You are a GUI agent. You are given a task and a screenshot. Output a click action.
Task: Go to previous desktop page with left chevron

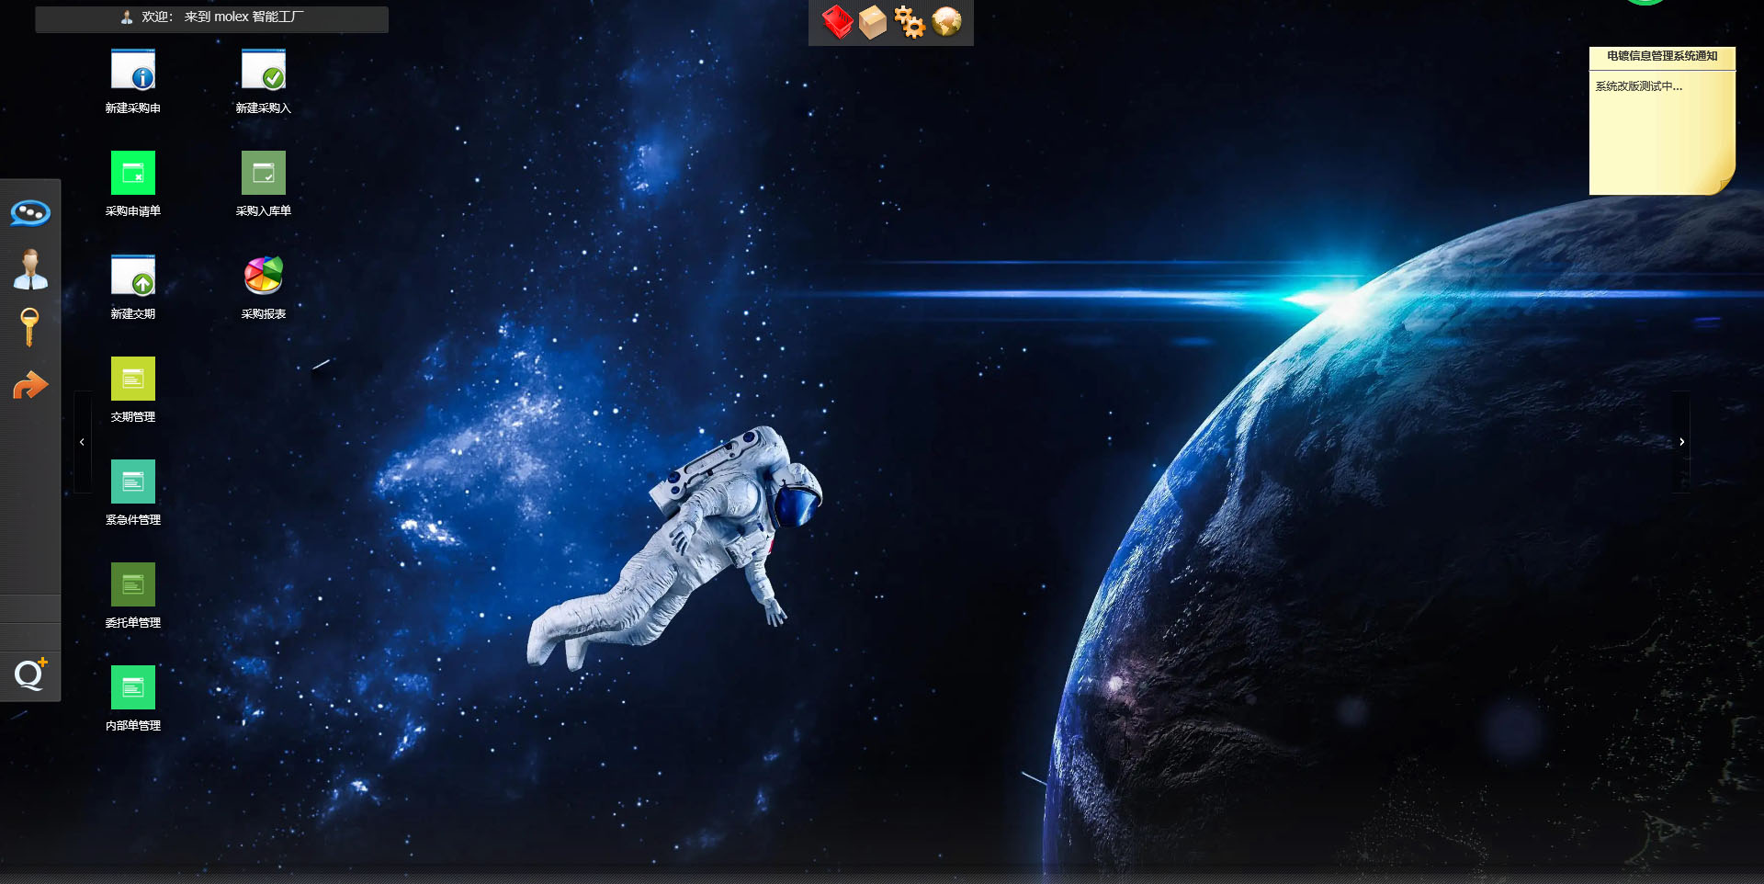coord(83,442)
